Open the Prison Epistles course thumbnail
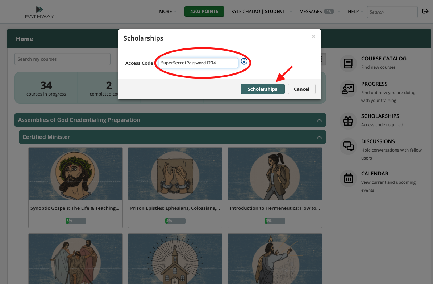 coord(175,174)
